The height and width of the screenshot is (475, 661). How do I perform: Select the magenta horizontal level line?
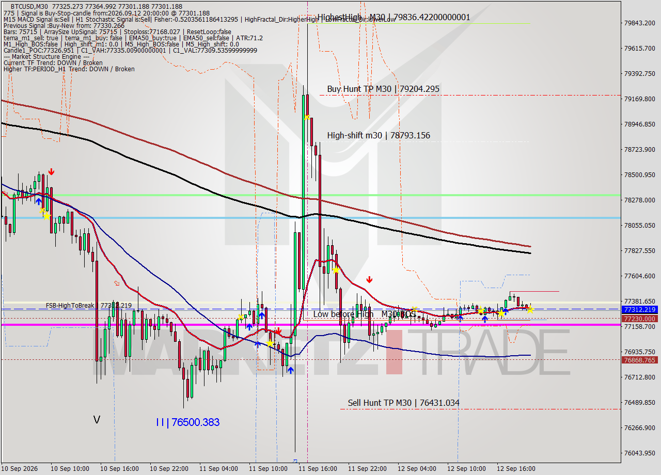[x=310, y=325]
